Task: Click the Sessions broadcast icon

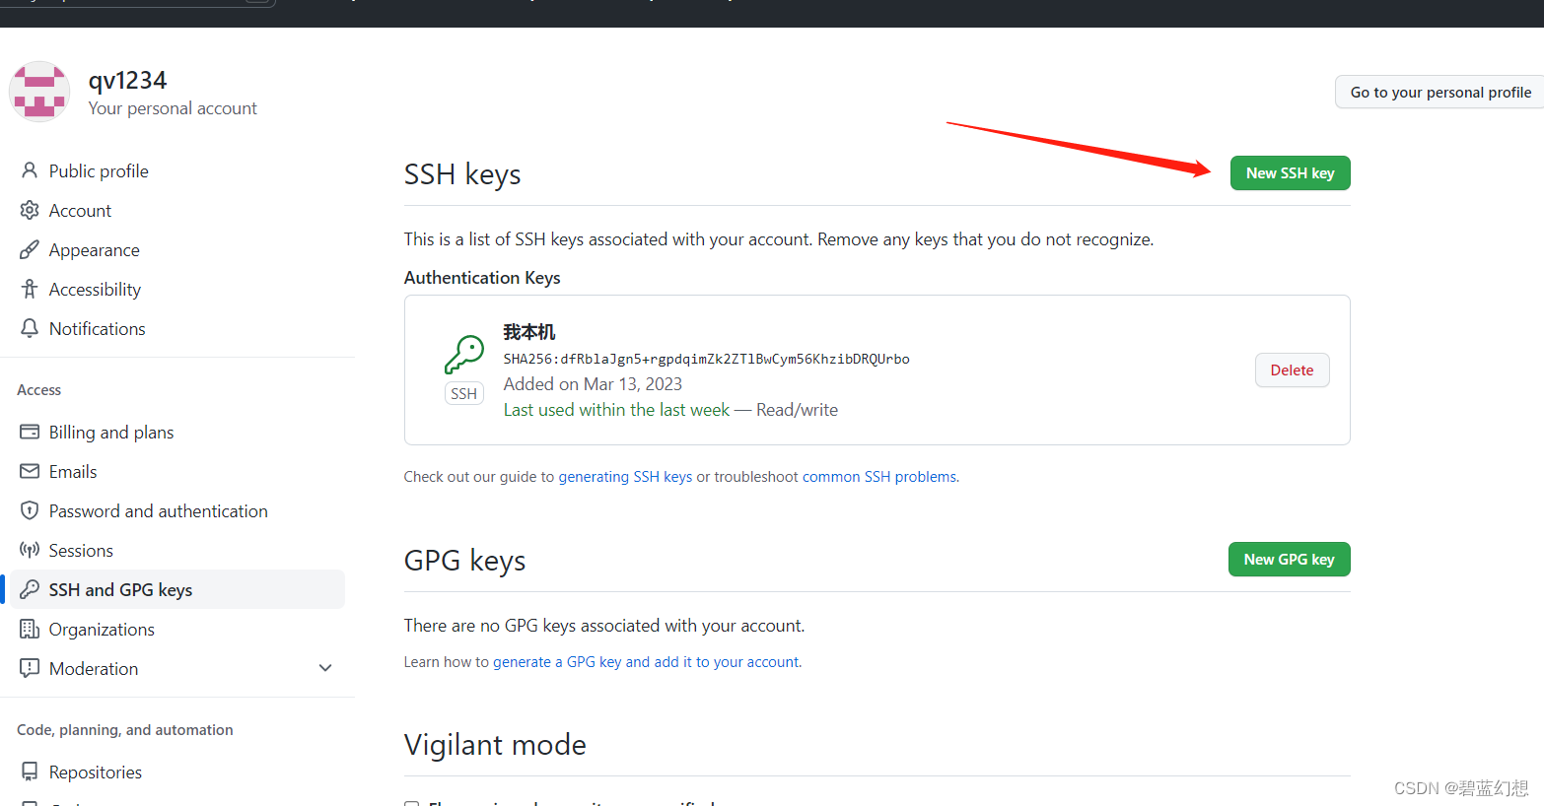Action: pyautogui.click(x=30, y=550)
